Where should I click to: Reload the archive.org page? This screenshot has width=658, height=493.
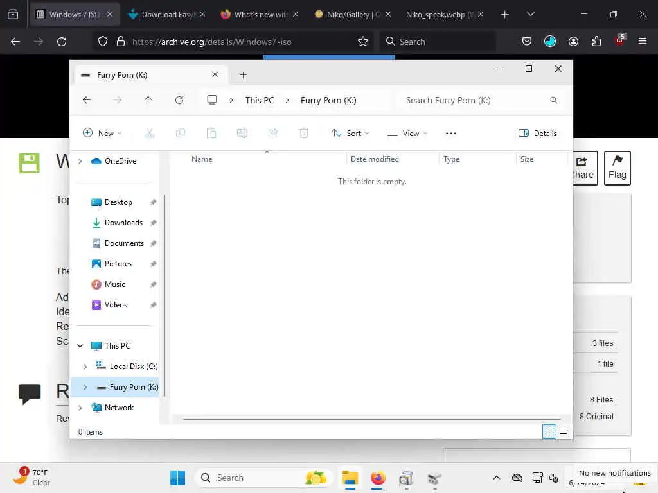pyautogui.click(x=62, y=42)
